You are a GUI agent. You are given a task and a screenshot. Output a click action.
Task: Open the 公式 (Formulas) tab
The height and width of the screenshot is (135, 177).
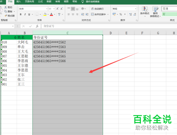tap(40, 1)
